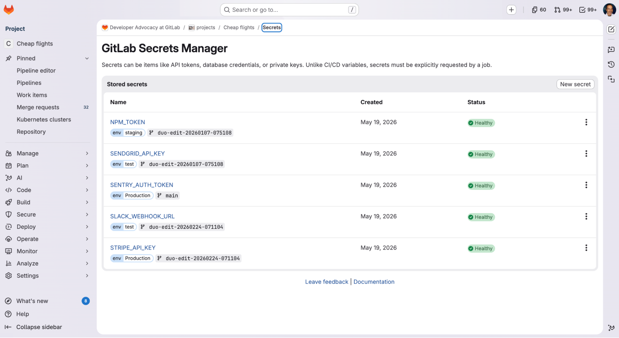Screen dimensions: 619x338
Task: Expand the Monitor section chevron
Action: pyautogui.click(x=87, y=251)
